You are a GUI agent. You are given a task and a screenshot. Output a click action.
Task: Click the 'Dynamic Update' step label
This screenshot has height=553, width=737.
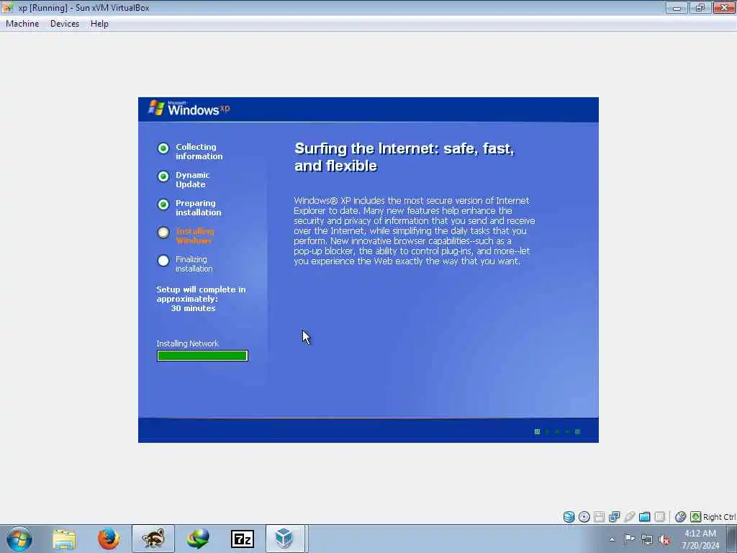coord(192,179)
